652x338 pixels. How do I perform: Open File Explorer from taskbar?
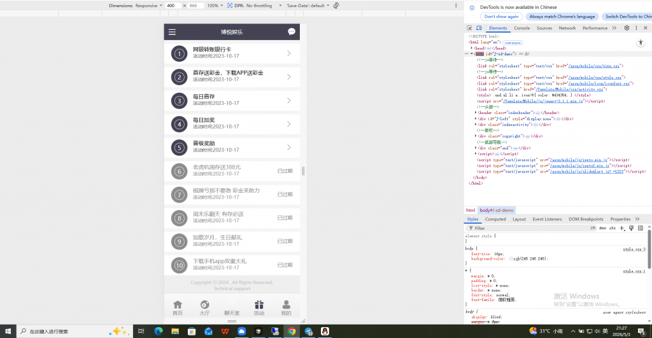pos(175,332)
